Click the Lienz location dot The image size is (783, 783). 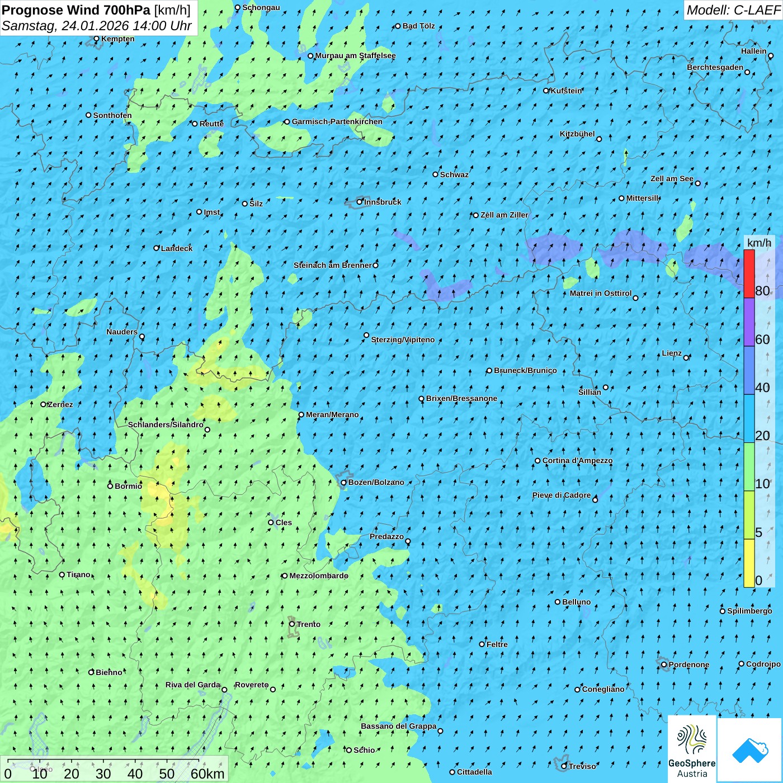click(x=686, y=357)
